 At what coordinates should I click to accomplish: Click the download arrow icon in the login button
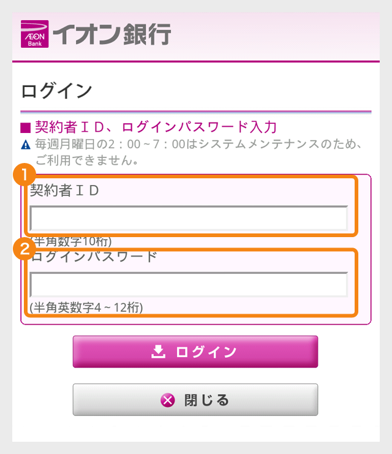159,352
